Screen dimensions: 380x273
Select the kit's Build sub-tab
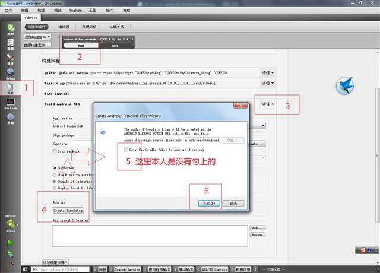(x=81, y=45)
